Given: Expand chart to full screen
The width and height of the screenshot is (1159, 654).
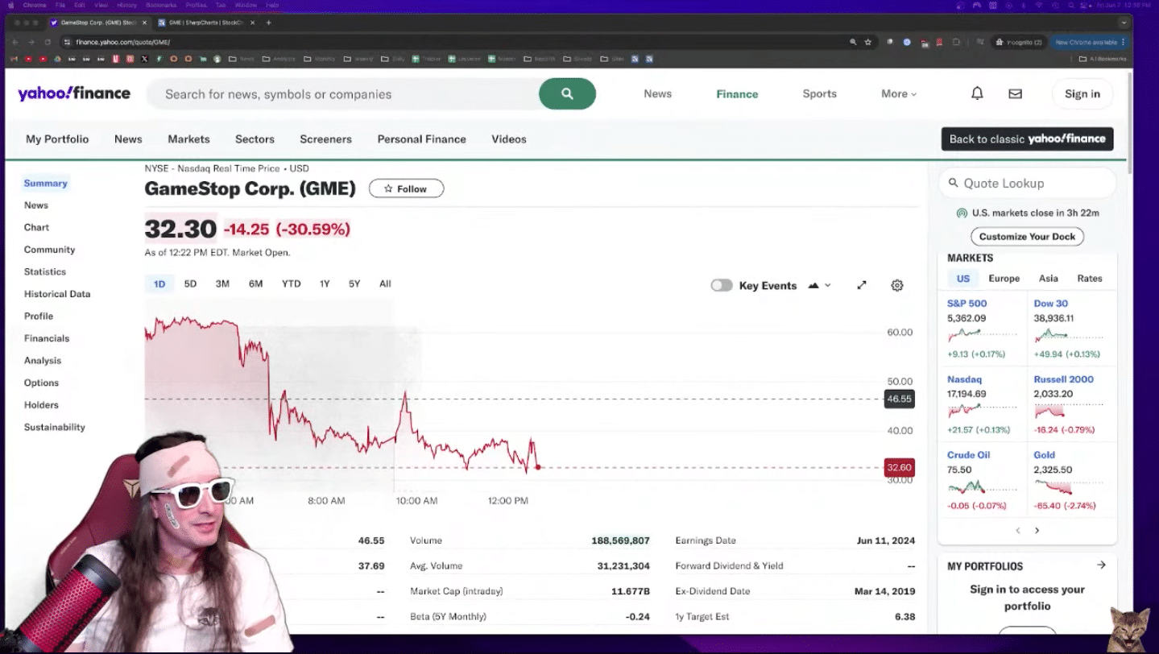Looking at the screenshot, I should pyautogui.click(x=862, y=285).
